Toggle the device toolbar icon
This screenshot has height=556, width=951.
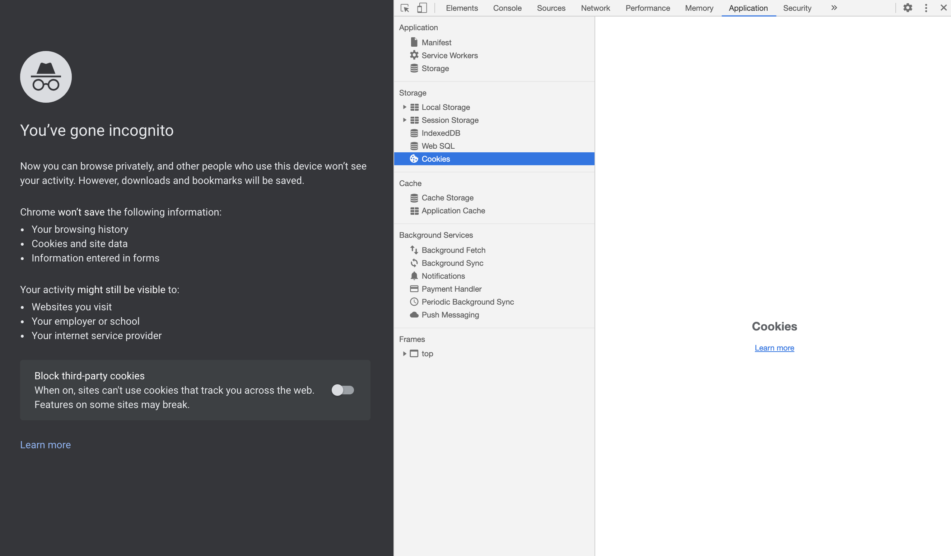[x=422, y=8]
